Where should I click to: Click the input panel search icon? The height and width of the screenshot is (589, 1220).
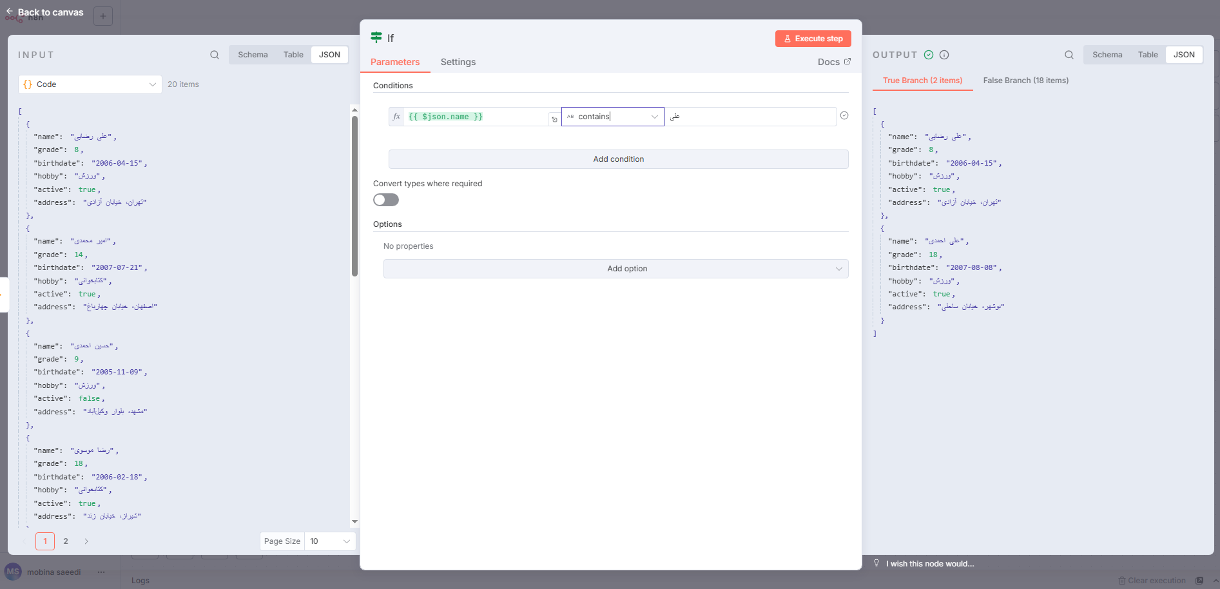coord(215,55)
